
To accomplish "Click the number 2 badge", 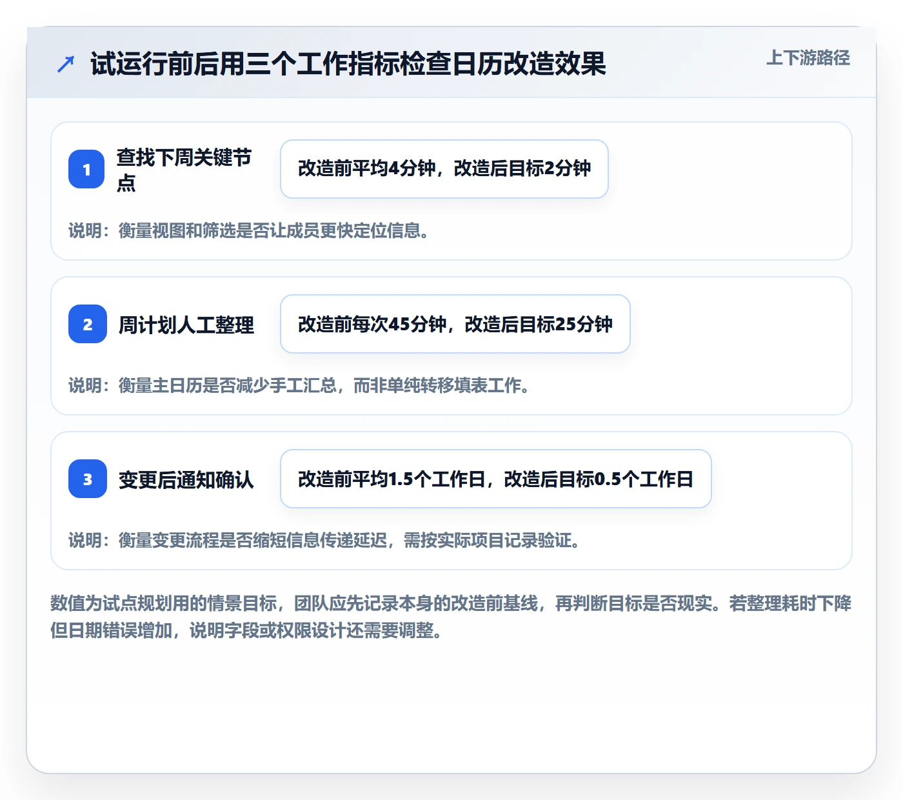I will (88, 324).
